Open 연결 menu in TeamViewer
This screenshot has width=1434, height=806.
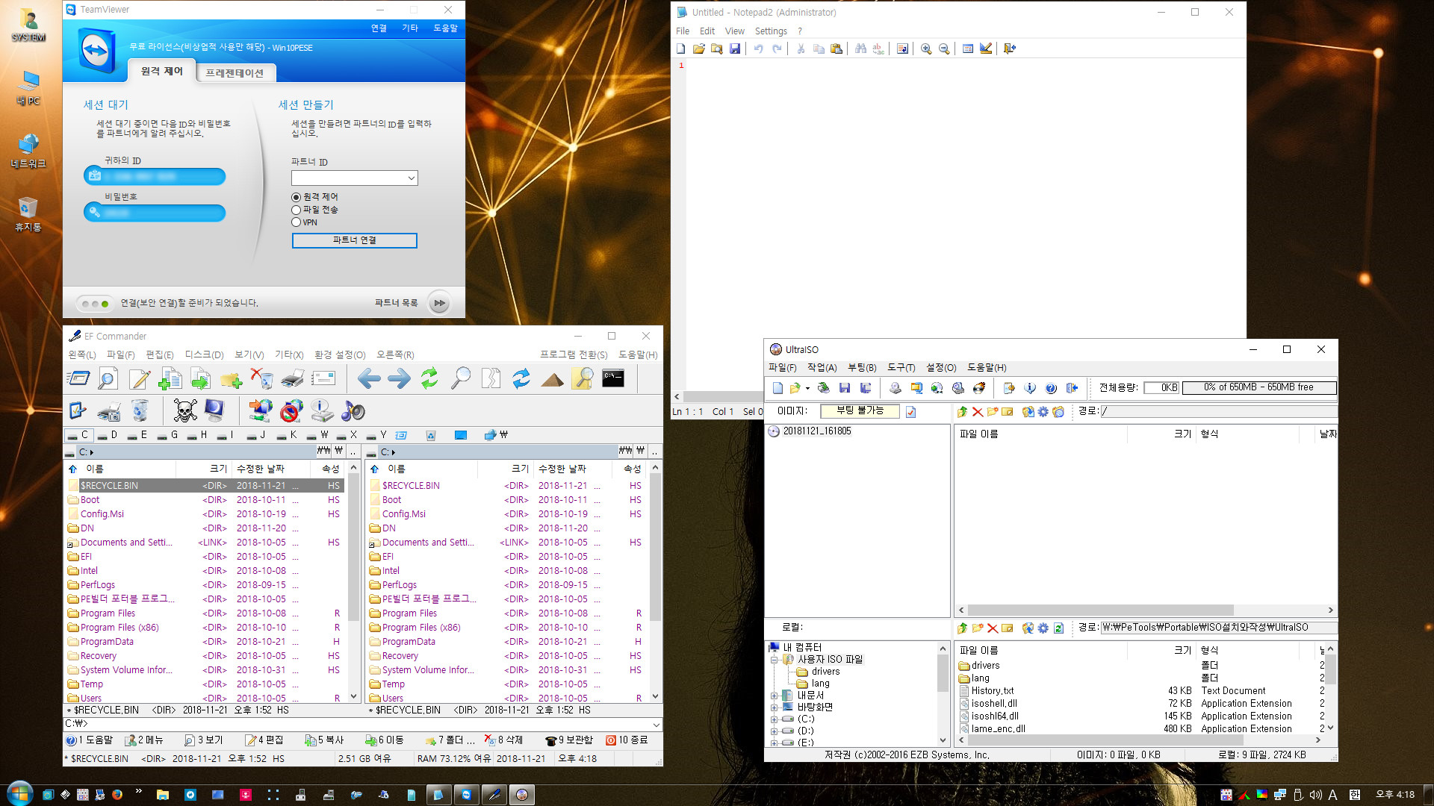[x=379, y=28]
